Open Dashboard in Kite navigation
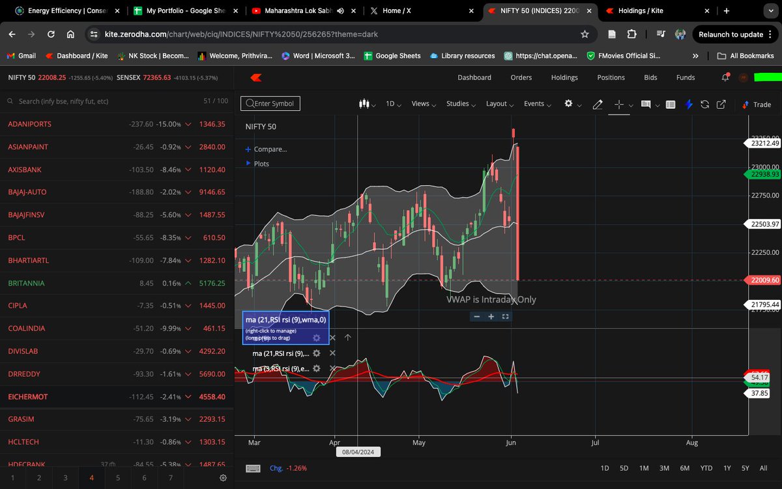782x489 pixels. coord(474,78)
